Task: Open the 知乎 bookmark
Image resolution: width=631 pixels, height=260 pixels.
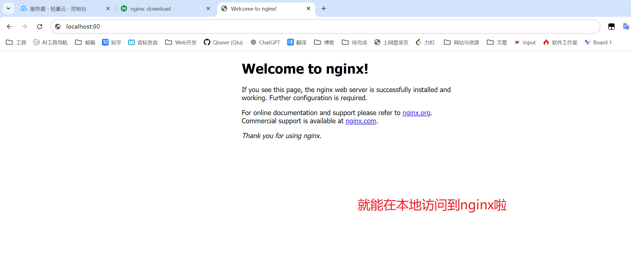Action: pos(112,42)
